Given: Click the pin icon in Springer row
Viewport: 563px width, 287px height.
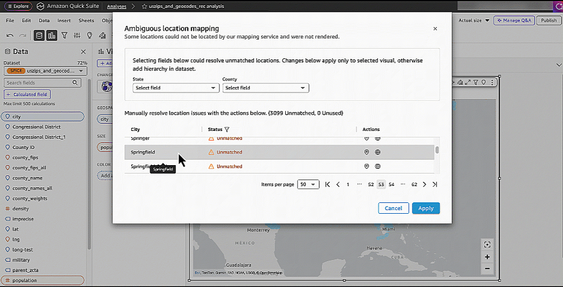Looking at the screenshot, I should tap(366, 138).
